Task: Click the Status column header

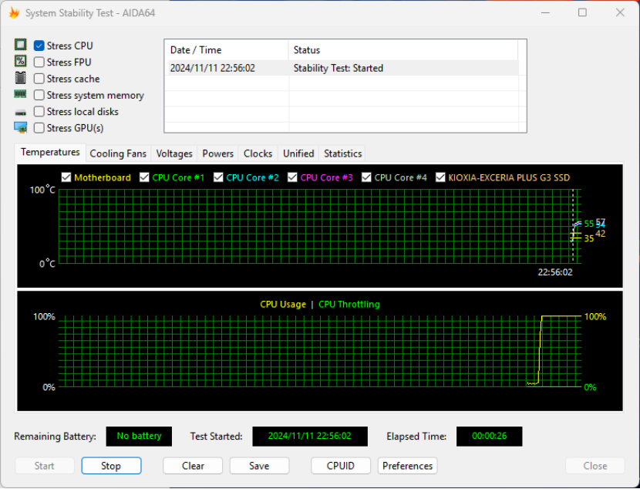Action: (403, 50)
